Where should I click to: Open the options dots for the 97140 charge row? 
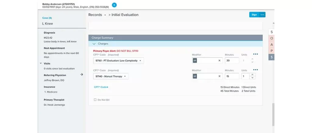(x=256, y=70)
